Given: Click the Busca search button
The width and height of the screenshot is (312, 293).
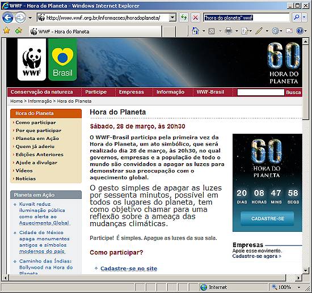Looking at the screenshot, I should 293,92.
